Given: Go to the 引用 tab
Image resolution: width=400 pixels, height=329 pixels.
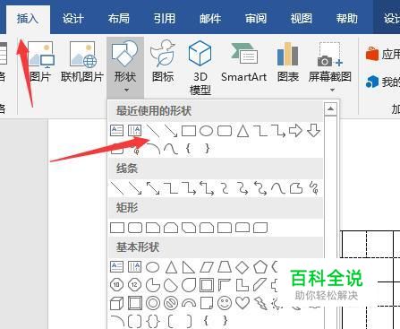Looking at the screenshot, I should (165, 19).
